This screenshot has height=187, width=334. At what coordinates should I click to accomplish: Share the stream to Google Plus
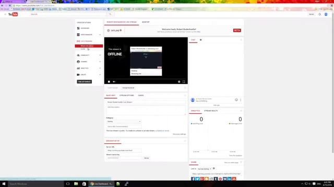click(x=202, y=179)
